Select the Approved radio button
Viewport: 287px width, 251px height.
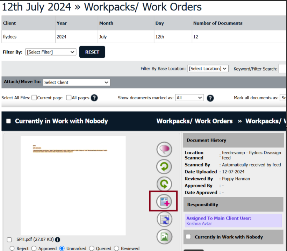tap(34, 249)
